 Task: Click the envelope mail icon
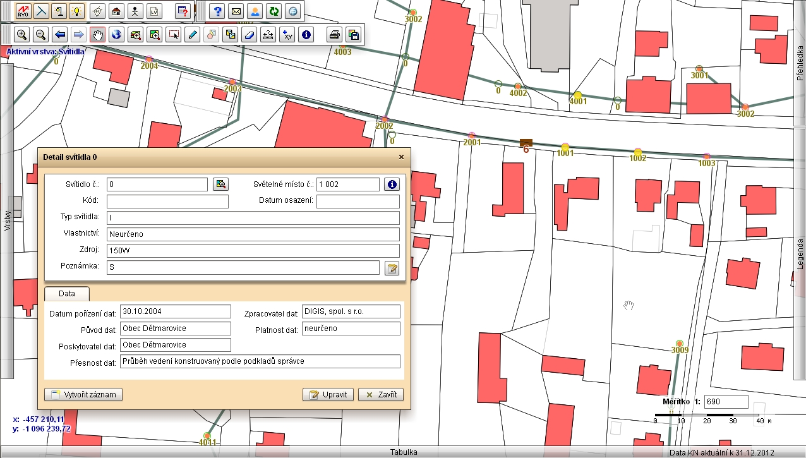236,11
